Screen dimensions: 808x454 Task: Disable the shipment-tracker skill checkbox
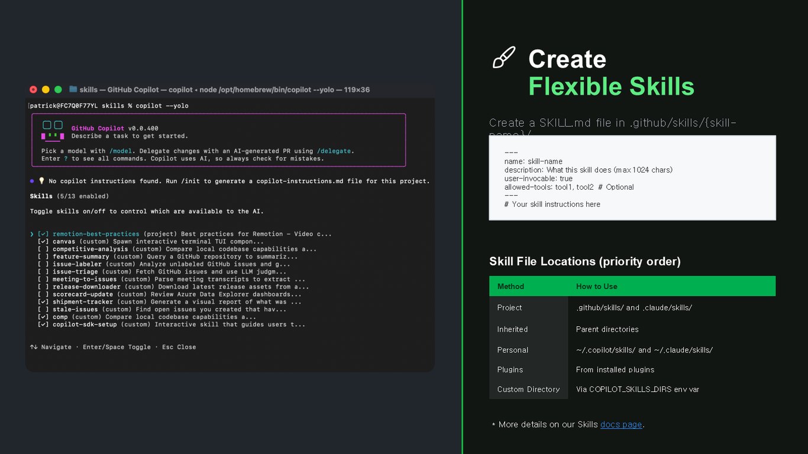coord(43,302)
